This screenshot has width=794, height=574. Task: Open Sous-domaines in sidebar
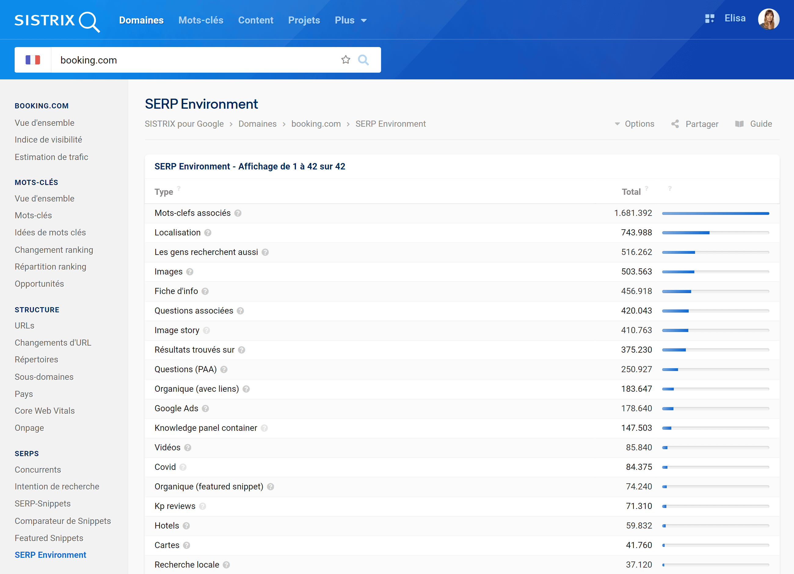(x=44, y=377)
